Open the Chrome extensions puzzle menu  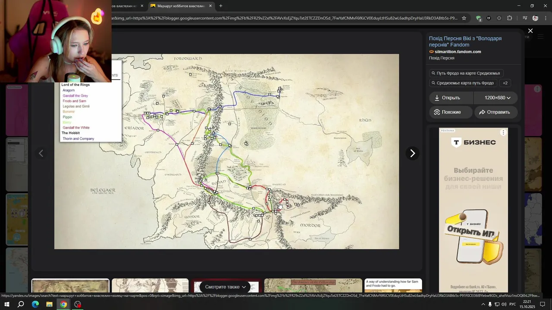(510, 18)
